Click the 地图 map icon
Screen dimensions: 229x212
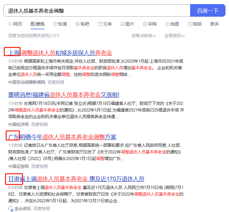167,24
